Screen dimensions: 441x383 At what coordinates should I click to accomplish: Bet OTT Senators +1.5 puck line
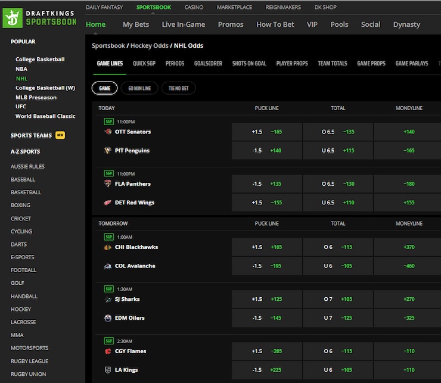pos(267,132)
